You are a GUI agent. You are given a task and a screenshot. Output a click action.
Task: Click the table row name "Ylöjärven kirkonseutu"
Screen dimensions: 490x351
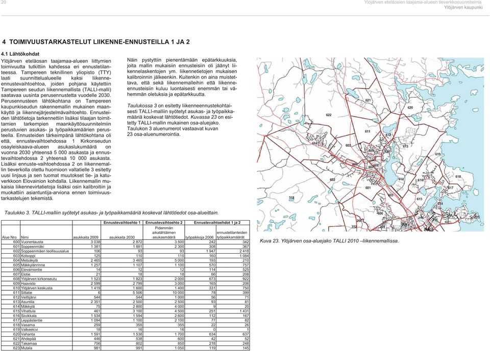click(39, 279)
